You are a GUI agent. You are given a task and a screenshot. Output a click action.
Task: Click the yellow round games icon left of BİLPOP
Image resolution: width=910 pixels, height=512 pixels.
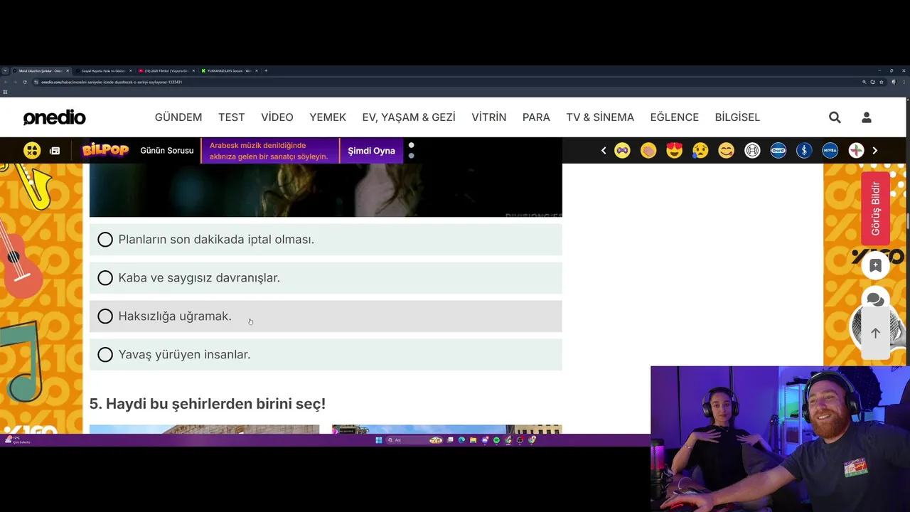pos(32,150)
